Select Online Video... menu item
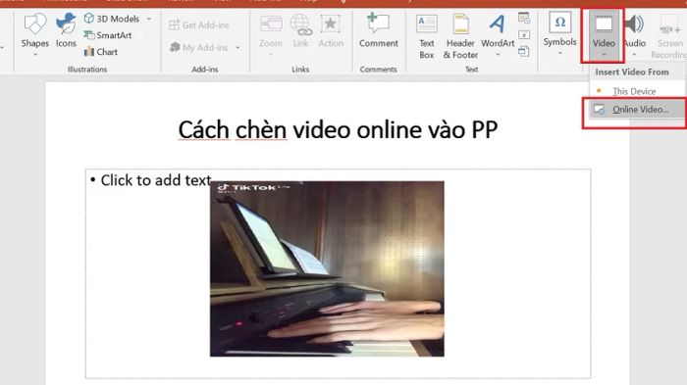This screenshot has height=385, width=687. [638, 110]
